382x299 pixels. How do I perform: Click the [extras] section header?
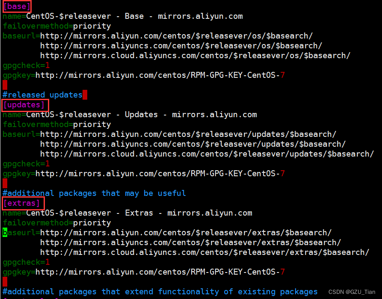coord(21,203)
